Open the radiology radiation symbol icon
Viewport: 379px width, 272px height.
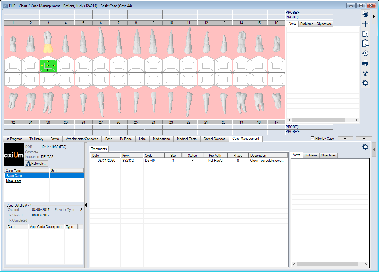365,73
